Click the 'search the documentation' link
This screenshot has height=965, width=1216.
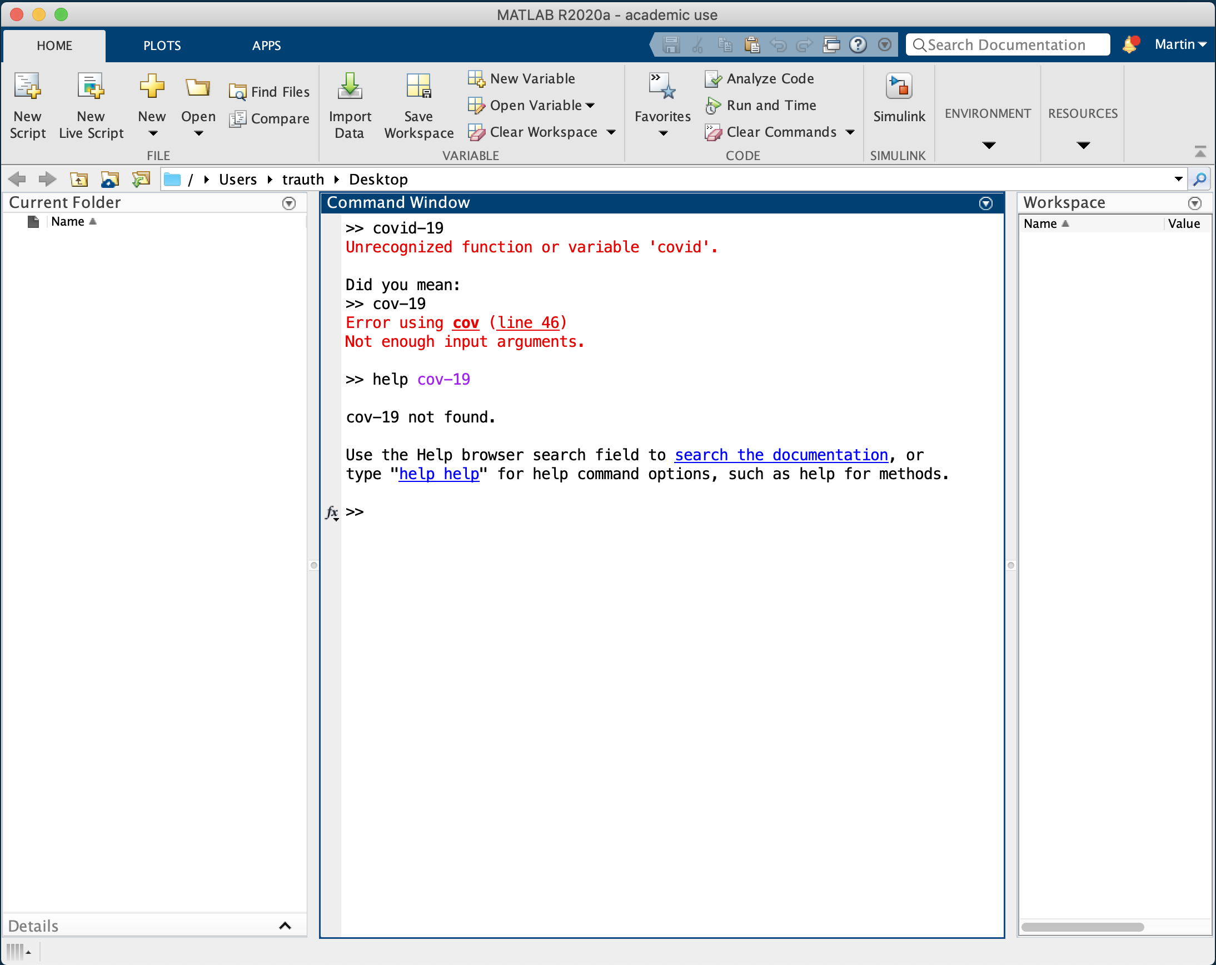coord(781,455)
